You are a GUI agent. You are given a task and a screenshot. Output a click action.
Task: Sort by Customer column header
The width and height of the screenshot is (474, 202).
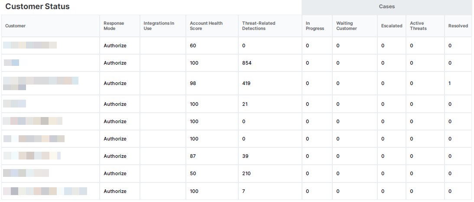tap(16, 26)
